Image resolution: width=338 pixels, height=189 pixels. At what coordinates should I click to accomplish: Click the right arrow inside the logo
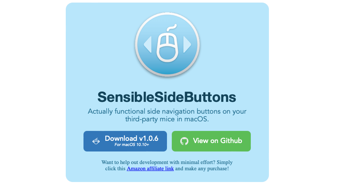[187, 44]
